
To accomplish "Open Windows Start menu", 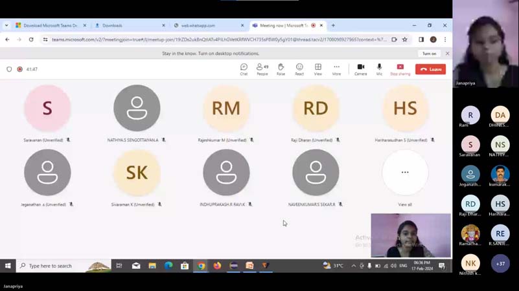I will click(x=8, y=266).
